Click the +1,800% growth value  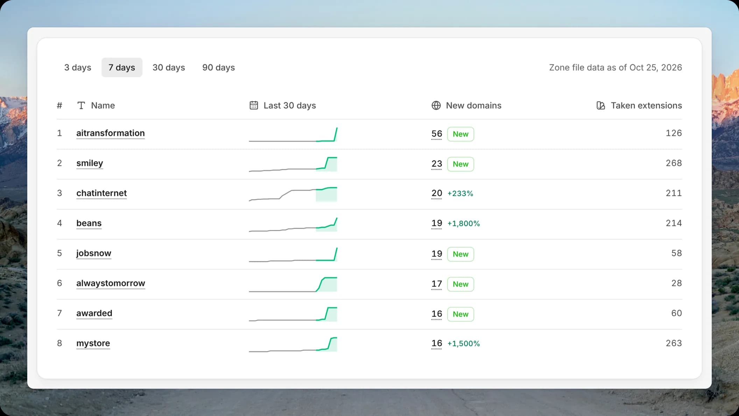[x=464, y=224]
